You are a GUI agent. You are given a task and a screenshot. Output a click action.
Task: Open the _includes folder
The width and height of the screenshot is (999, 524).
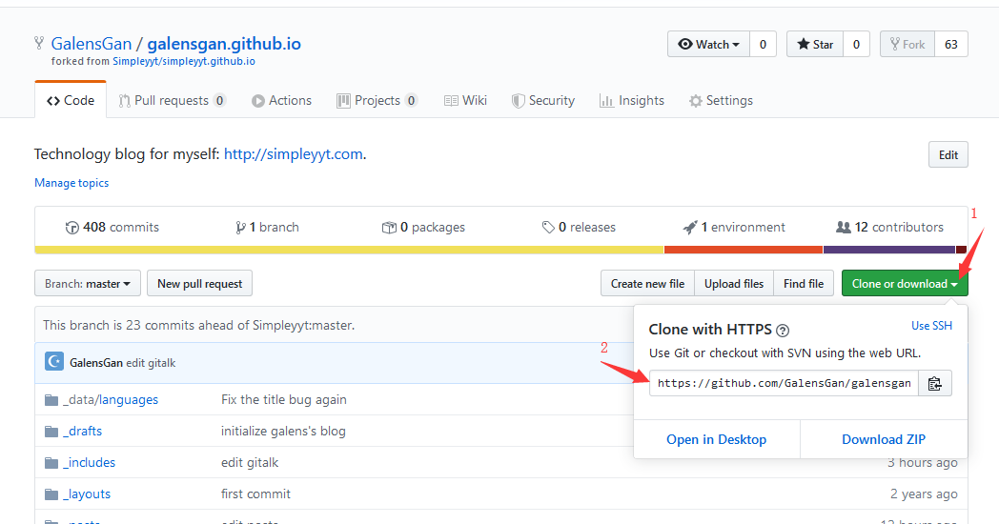pos(89,463)
